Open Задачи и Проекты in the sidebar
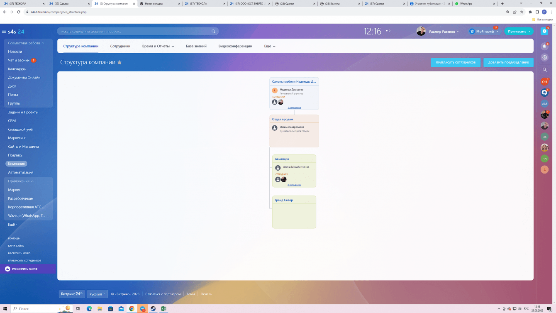The width and height of the screenshot is (556, 313). click(x=23, y=112)
